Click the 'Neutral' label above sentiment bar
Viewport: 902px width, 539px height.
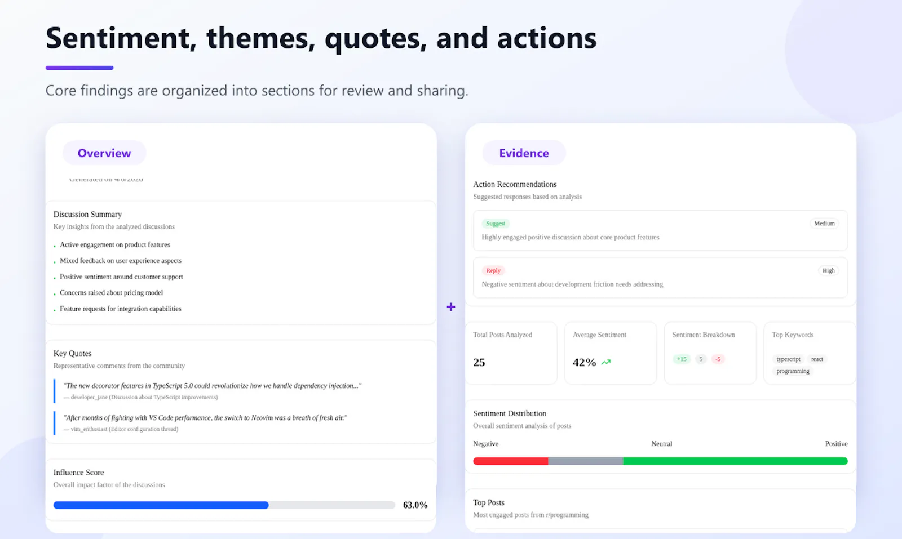(661, 444)
